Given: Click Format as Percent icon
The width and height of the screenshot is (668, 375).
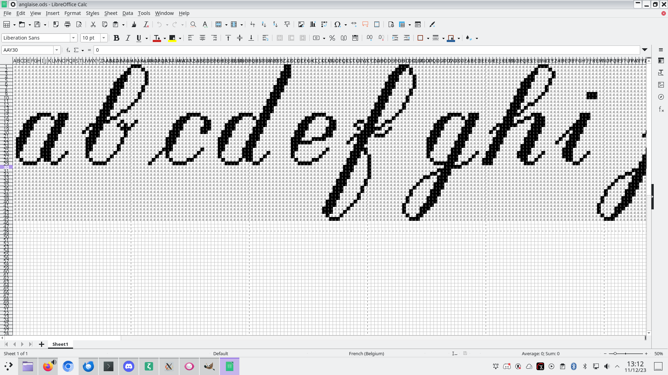Looking at the screenshot, I should (332, 38).
